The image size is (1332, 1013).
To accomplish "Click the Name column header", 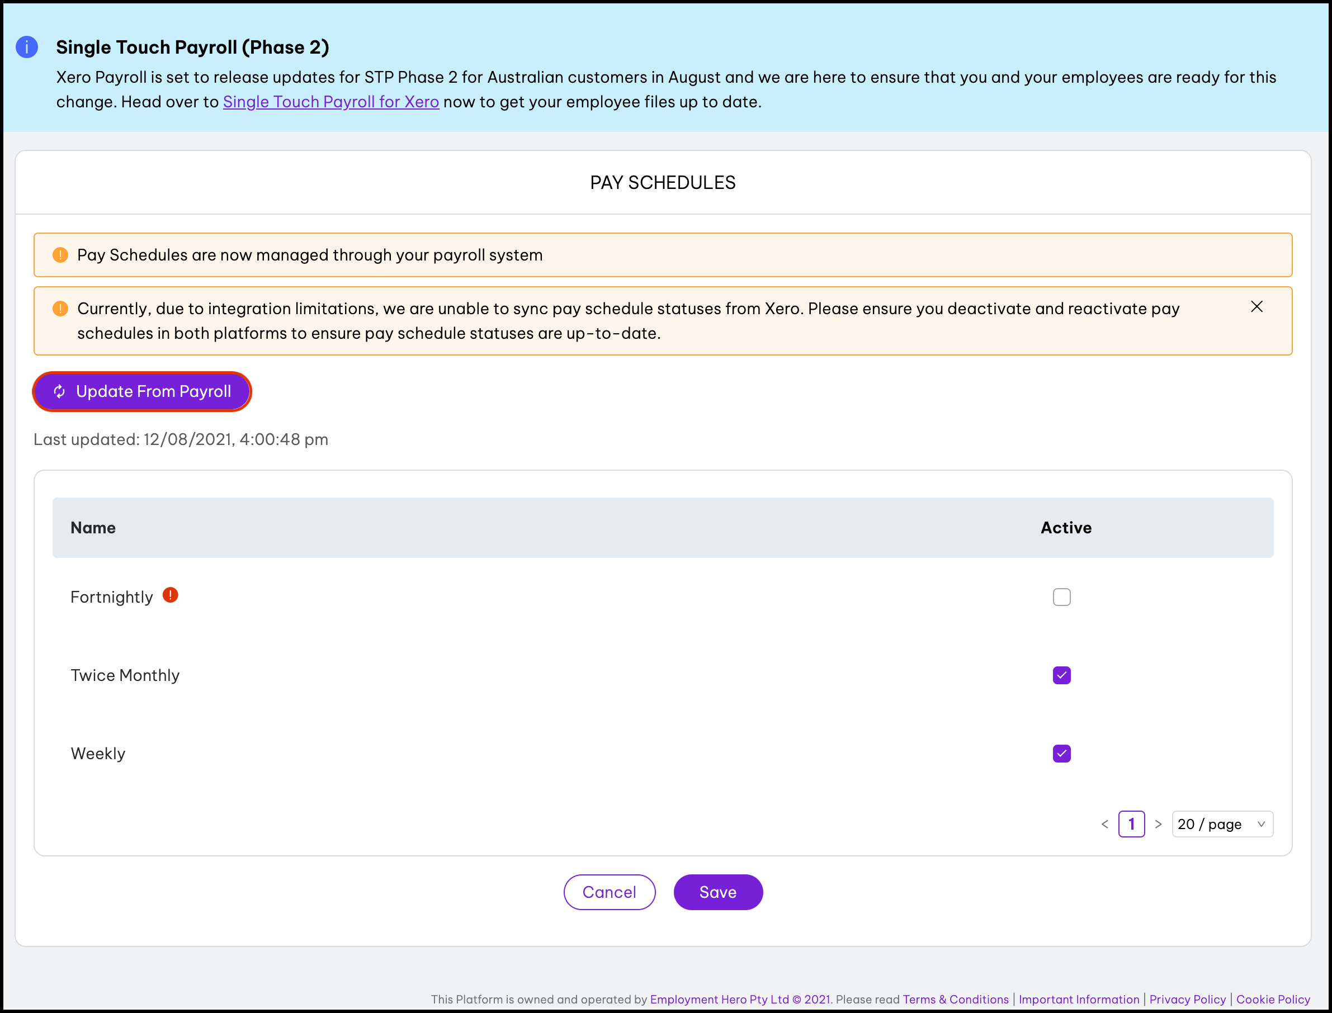I will click(93, 528).
